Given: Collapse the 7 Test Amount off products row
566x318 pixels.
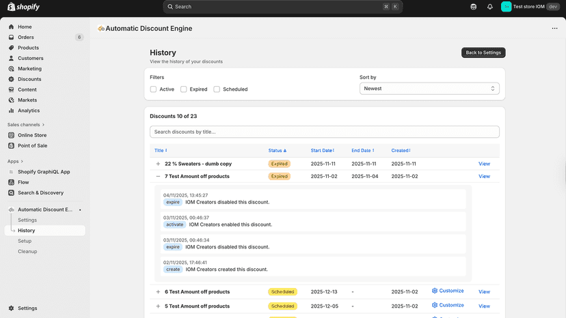Looking at the screenshot, I should 158,176.
